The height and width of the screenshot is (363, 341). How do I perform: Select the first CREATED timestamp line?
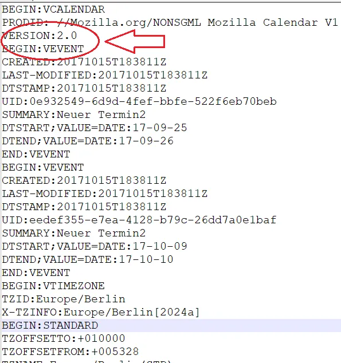84,62
